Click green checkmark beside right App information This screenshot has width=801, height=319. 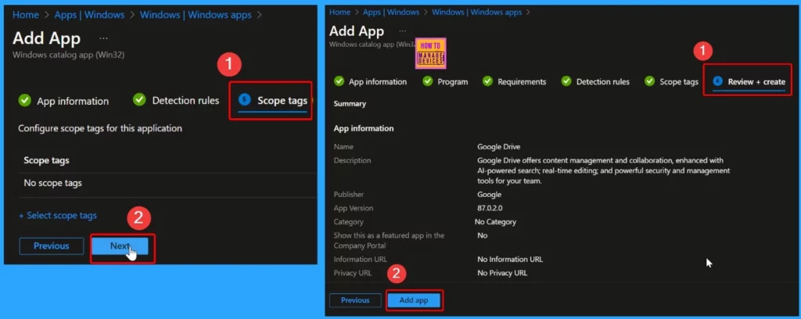[x=339, y=81]
